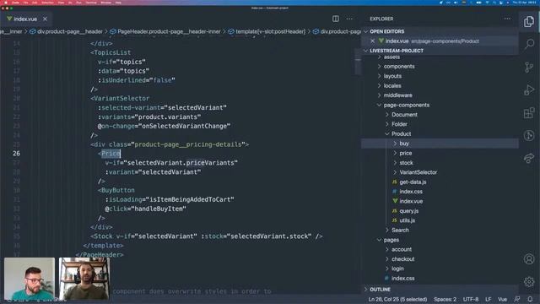Click Vue language mode status entry
Viewport: 540px width, 304px height.
(x=502, y=299)
